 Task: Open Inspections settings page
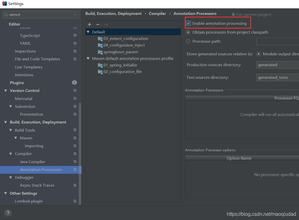pyautogui.click(x=25, y=51)
